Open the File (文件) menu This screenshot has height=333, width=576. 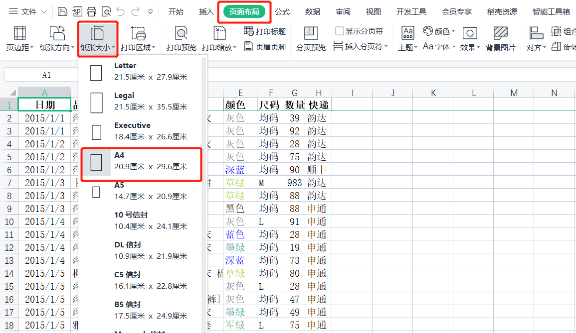coord(28,11)
